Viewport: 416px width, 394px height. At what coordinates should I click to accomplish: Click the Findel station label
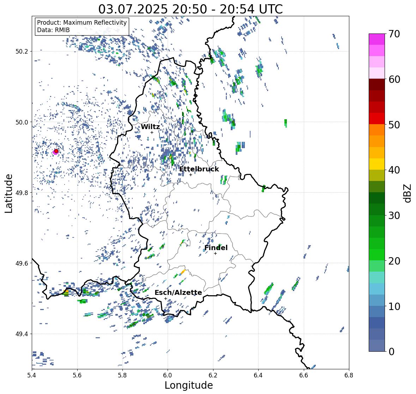216,248
